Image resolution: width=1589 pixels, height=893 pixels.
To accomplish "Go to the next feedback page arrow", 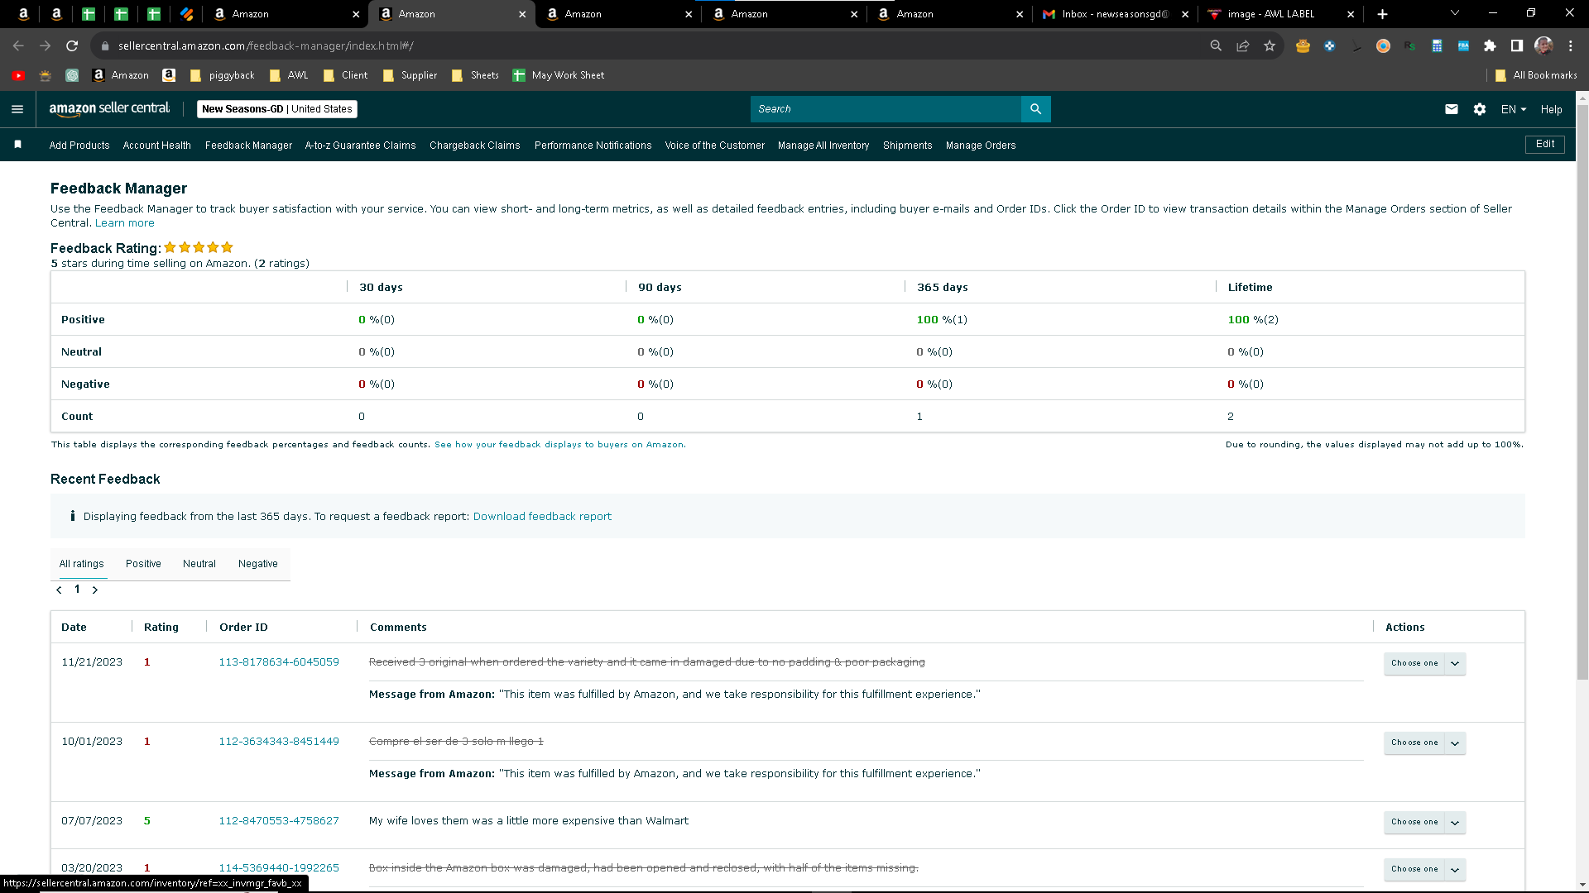I will point(95,590).
